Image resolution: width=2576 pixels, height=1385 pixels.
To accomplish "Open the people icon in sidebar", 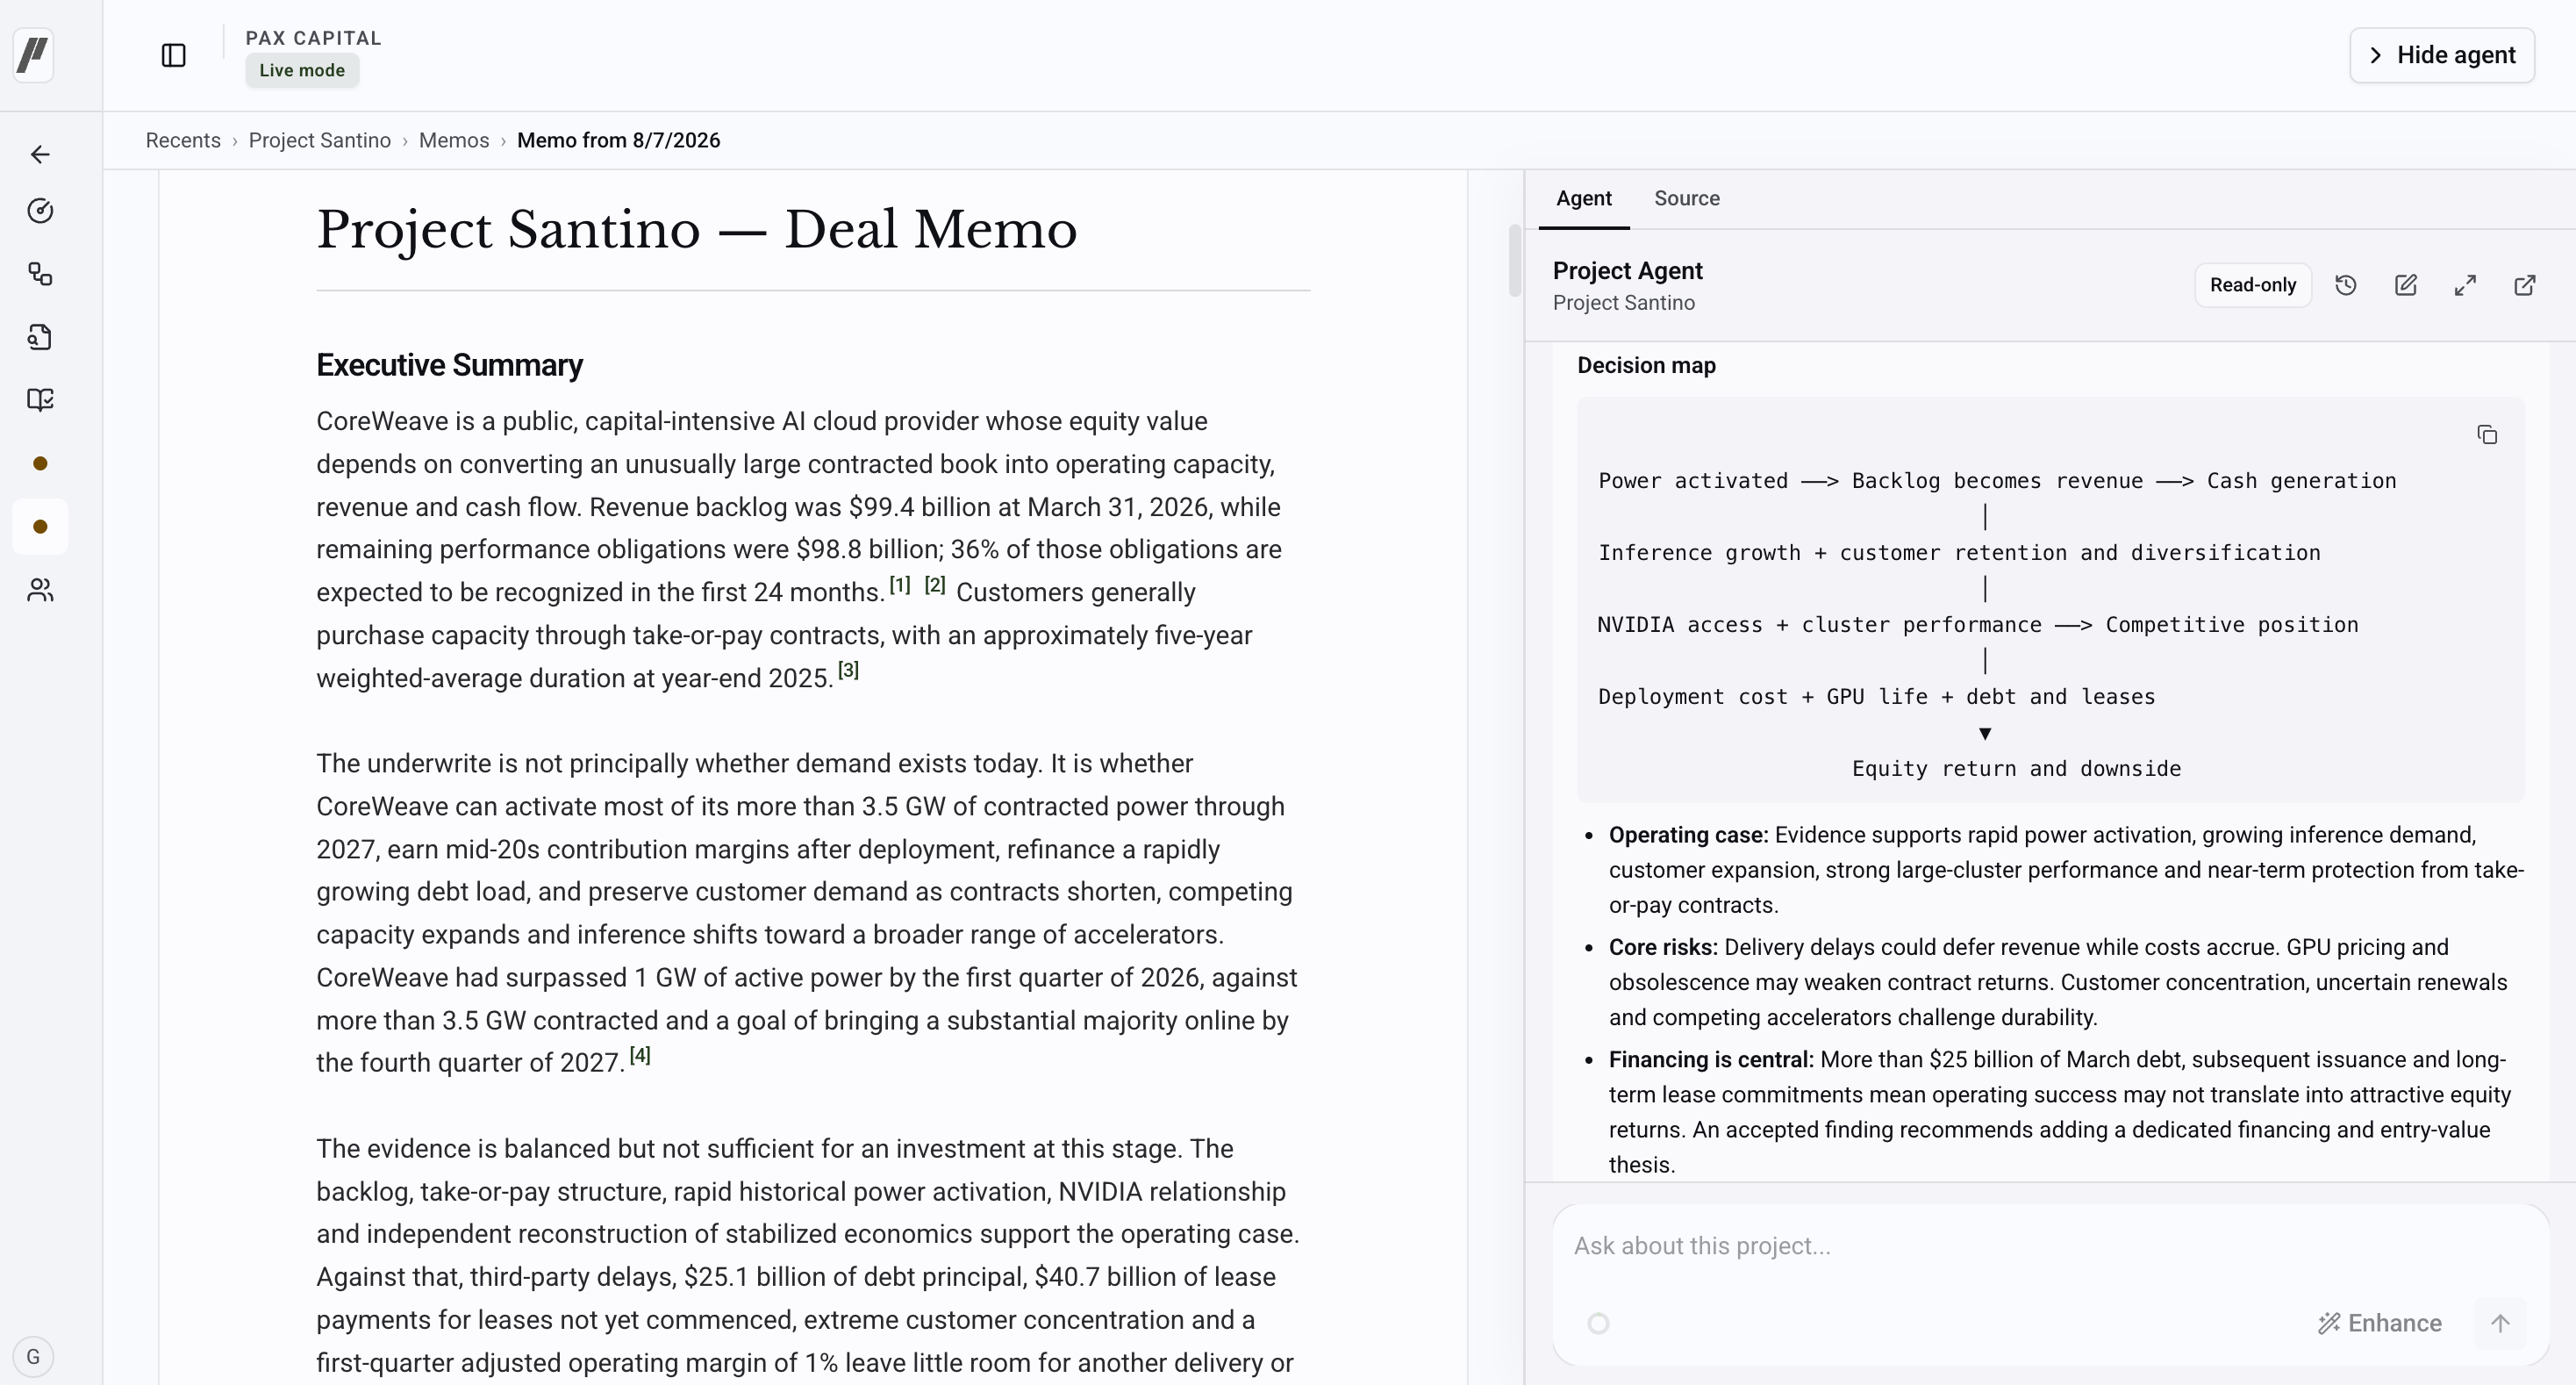I will [x=40, y=590].
